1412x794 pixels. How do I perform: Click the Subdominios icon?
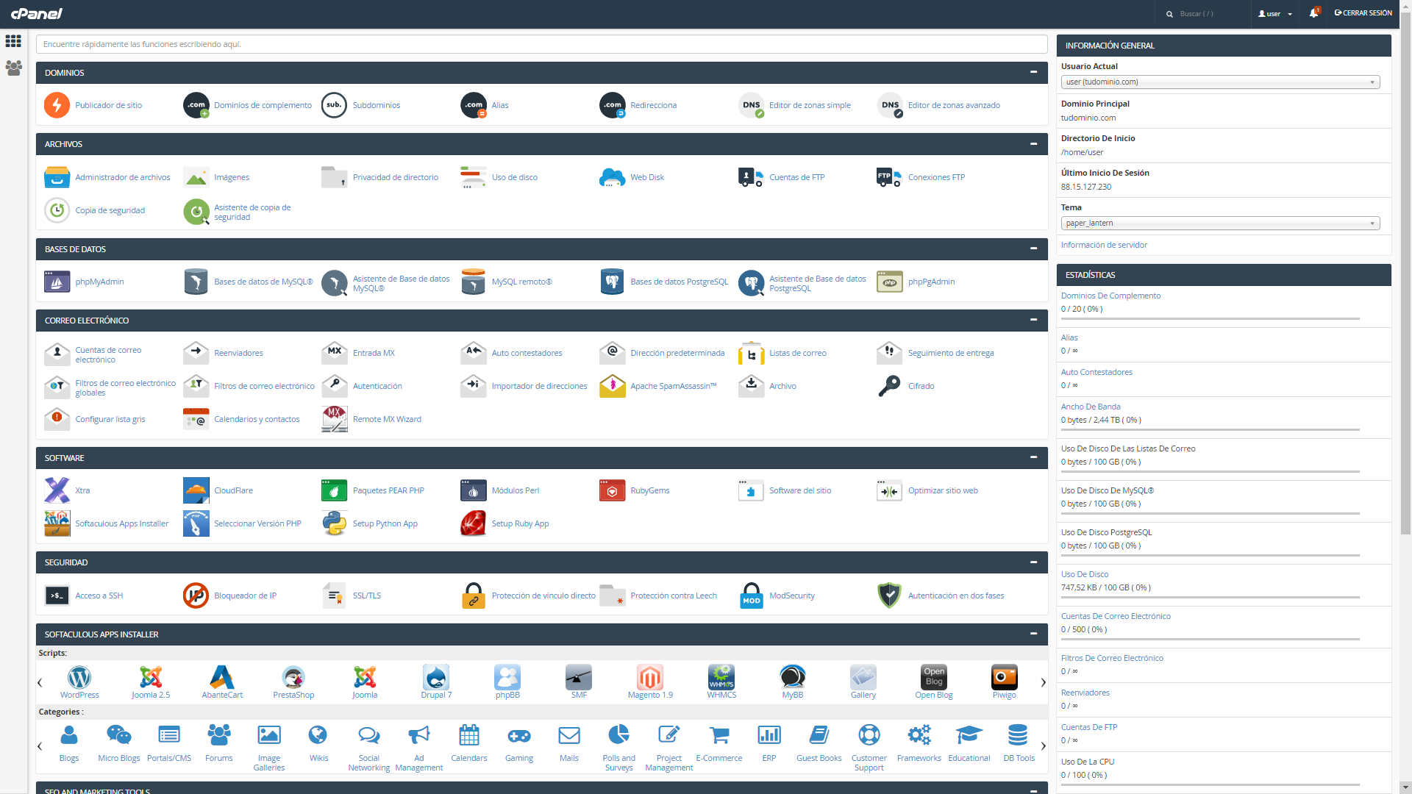tap(334, 105)
